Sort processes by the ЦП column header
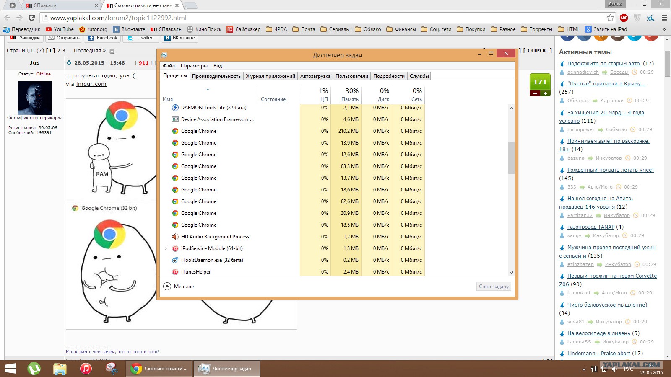This screenshot has width=671, height=377. [315, 95]
